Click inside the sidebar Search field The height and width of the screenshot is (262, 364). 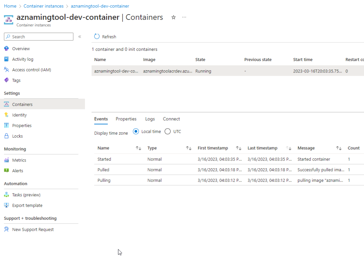[x=38, y=37]
